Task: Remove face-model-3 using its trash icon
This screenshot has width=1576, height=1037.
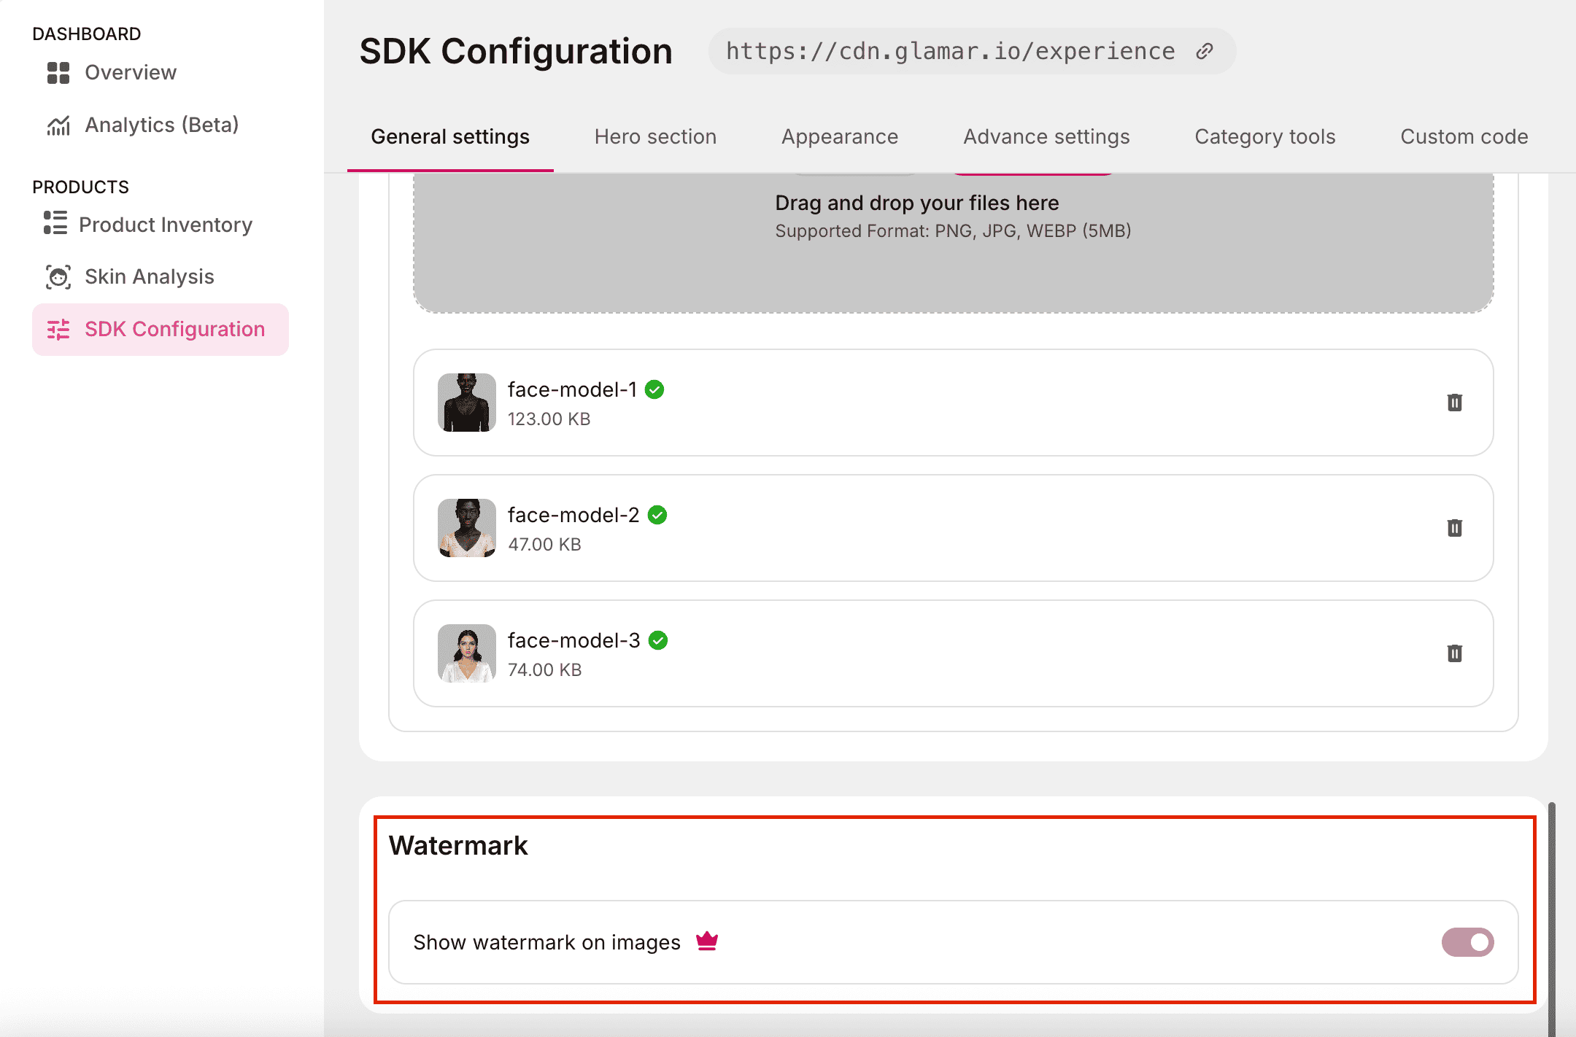Action: 1454,653
